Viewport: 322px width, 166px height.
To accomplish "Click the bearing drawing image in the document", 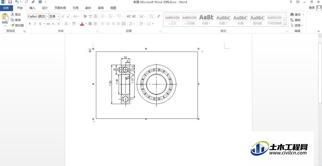I will point(147,85).
